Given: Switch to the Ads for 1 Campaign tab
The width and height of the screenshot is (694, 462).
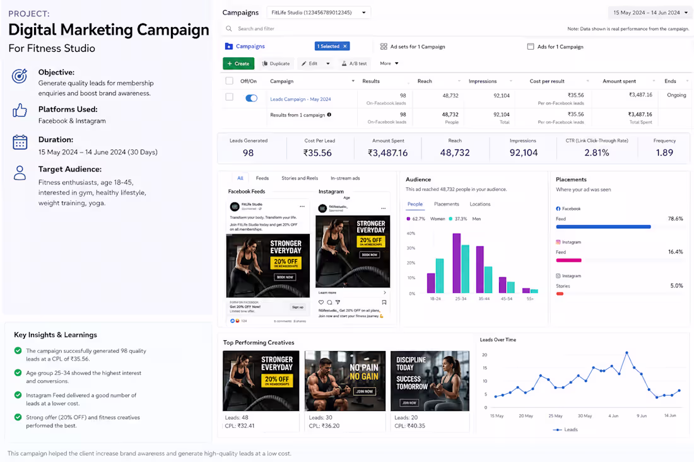Looking at the screenshot, I should pyautogui.click(x=555, y=47).
